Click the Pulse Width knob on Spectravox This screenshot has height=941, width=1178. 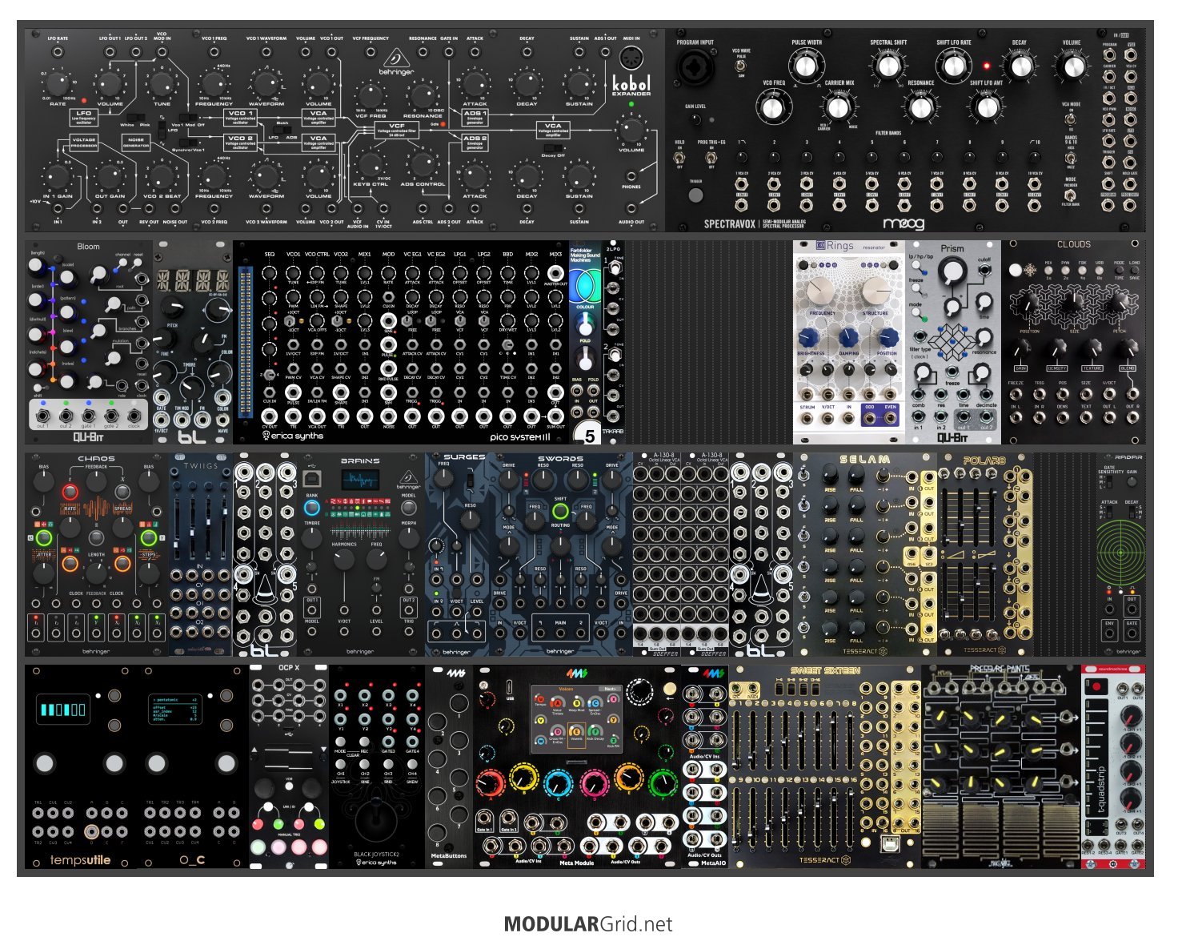(x=805, y=65)
